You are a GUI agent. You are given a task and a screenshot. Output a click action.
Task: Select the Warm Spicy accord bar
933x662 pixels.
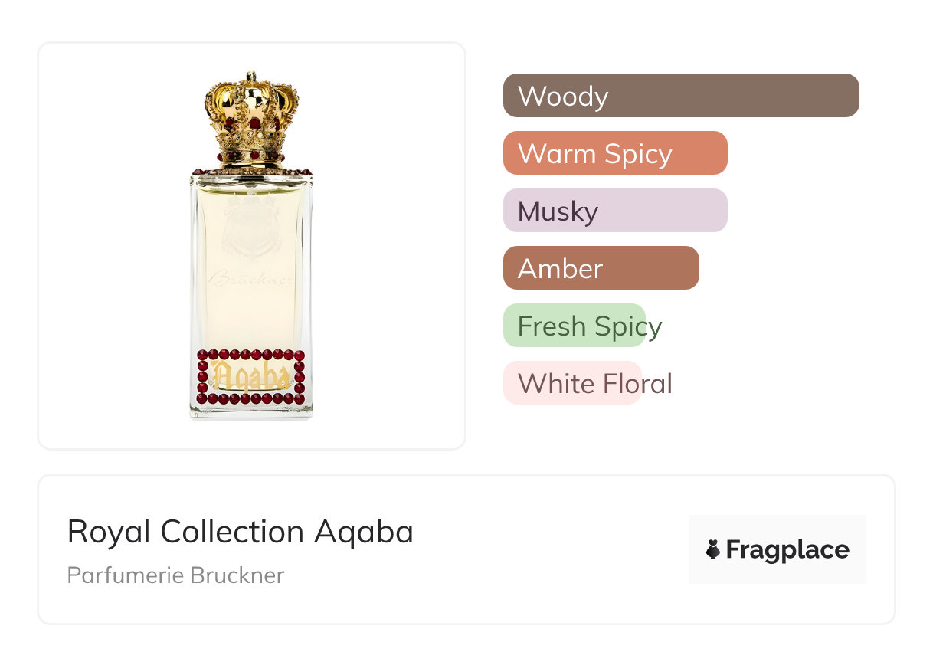(x=614, y=153)
